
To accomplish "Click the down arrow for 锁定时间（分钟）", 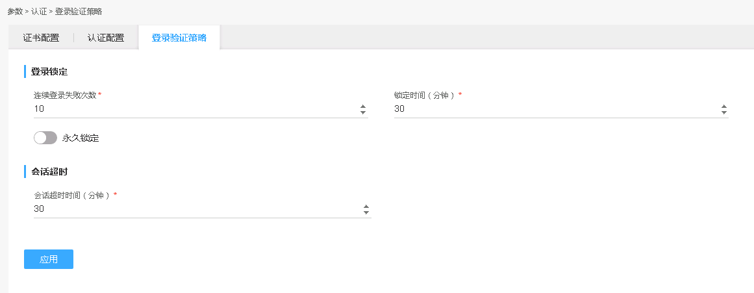I will [723, 113].
